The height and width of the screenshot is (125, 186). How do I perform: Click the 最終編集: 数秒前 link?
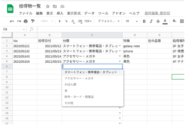pos(157,13)
